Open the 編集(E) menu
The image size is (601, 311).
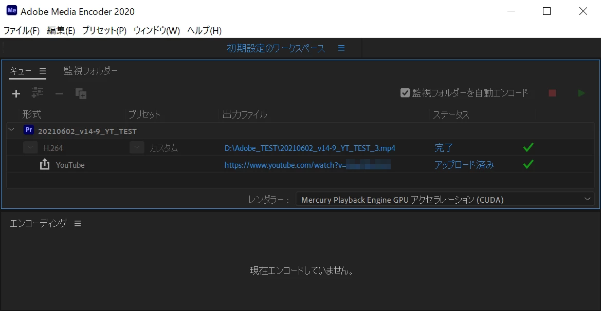click(x=61, y=31)
